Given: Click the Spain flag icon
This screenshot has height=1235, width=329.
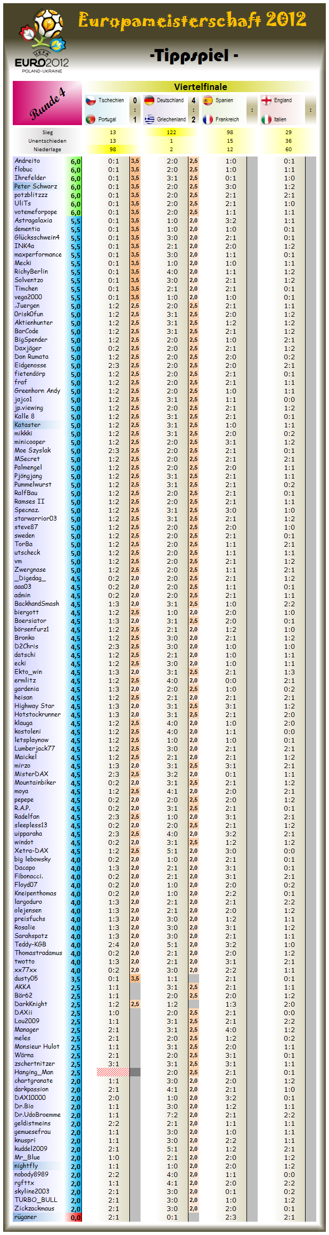Looking at the screenshot, I should [208, 100].
